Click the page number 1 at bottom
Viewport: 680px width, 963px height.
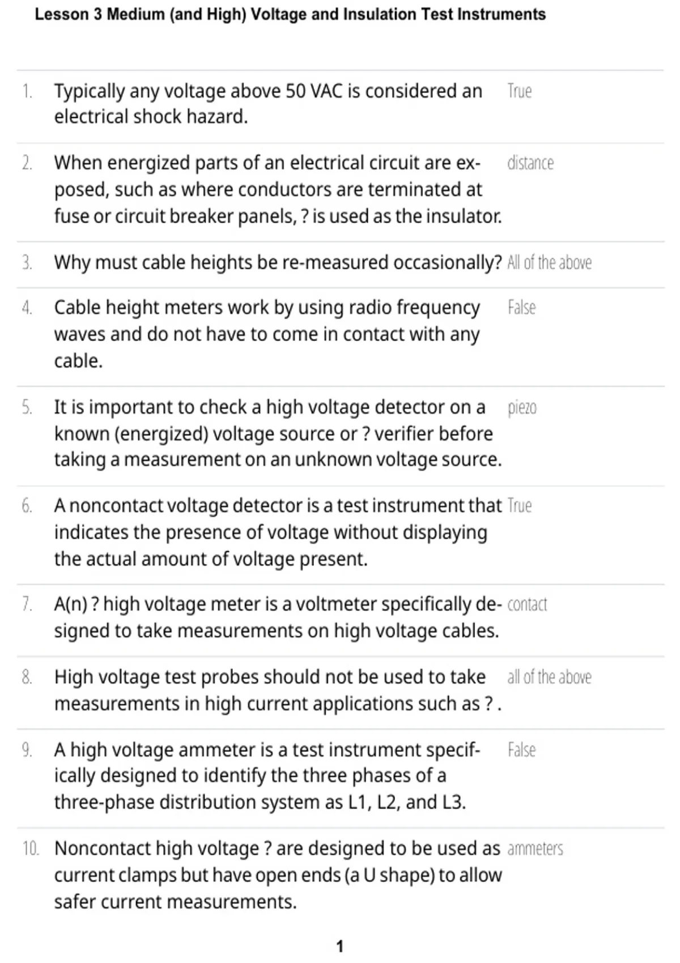click(x=339, y=947)
